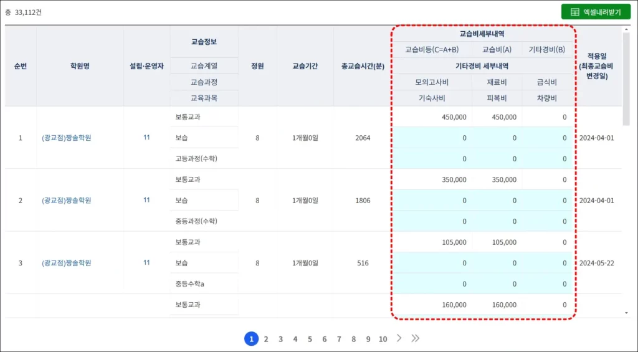Click the 기타경비(B) header cell
The image size is (638, 352).
(547, 50)
